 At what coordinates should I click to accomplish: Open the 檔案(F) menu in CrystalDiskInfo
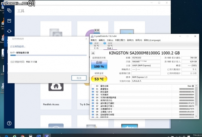[94, 40]
